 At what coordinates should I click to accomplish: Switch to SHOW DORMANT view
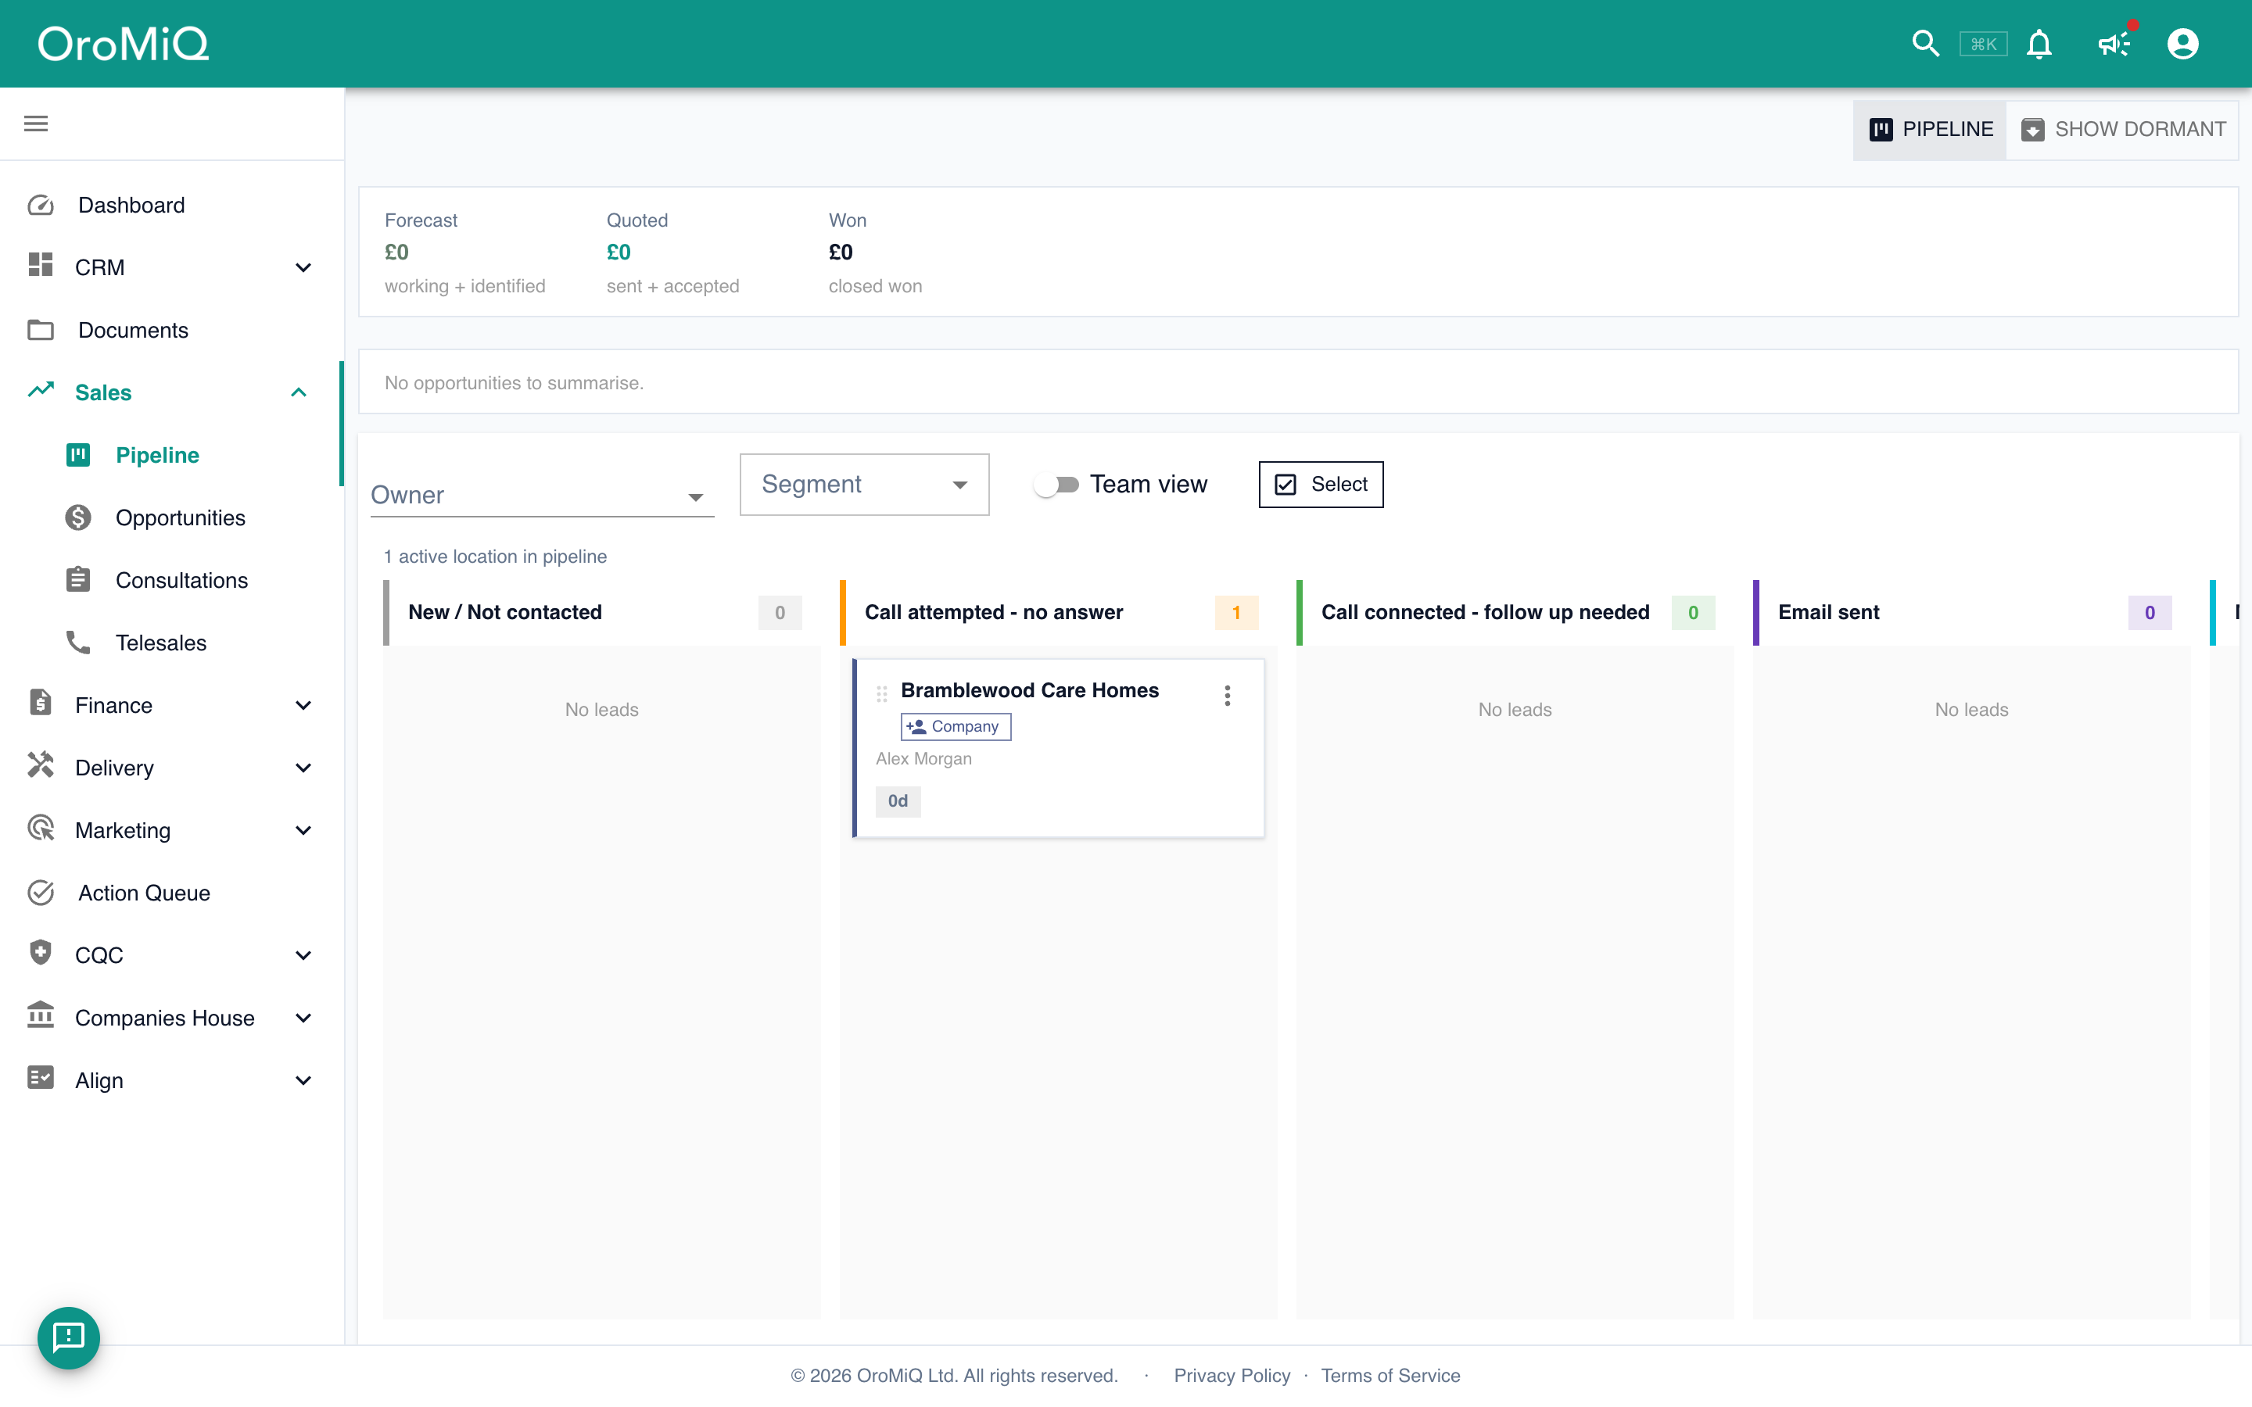[2123, 129]
